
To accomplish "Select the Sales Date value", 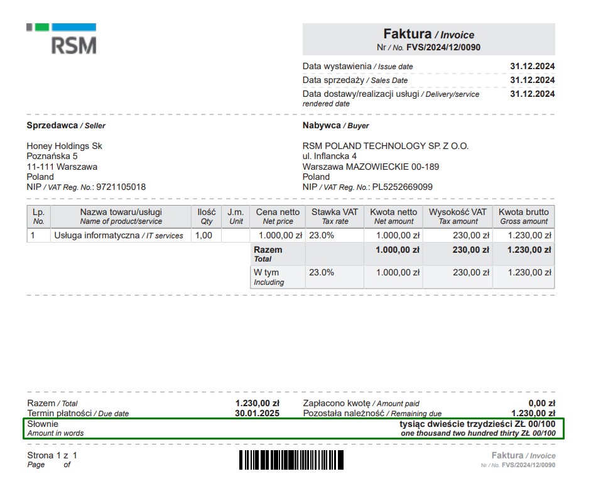I will [532, 80].
